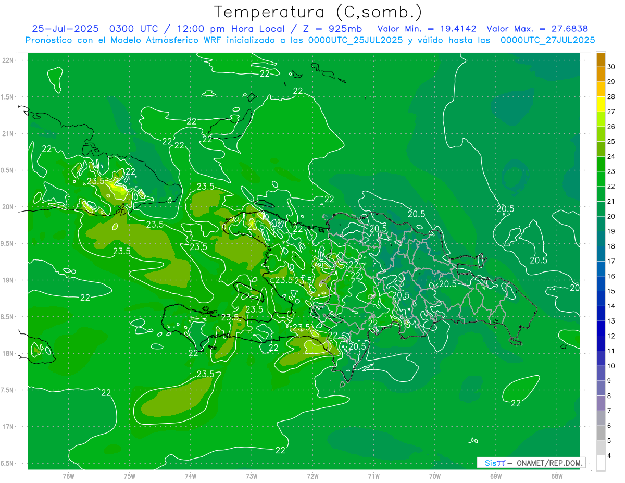The width and height of the screenshot is (625, 483).
Task: Click the white bottom swatch of the scale
Action: click(601, 463)
